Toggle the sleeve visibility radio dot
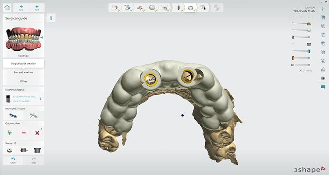Image resolution: width=329 pixels, height=175 pixels. (x=293, y=44)
